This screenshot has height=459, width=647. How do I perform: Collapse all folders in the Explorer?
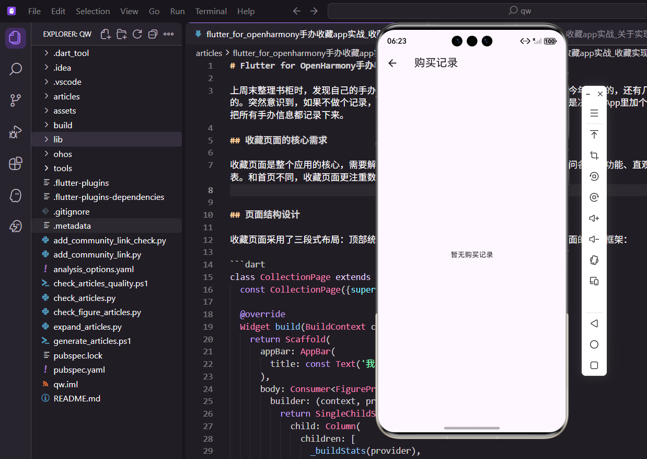pyautogui.click(x=153, y=34)
